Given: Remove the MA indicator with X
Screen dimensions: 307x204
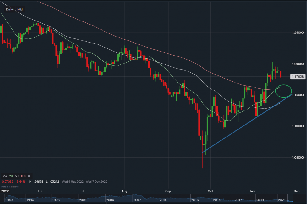Looking at the screenshot, I should (29, 176).
